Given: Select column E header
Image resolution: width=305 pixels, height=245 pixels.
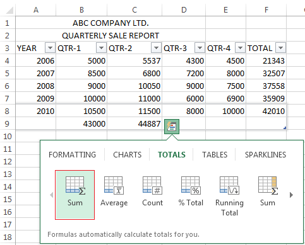Looking at the screenshot, I should (225, 10).
